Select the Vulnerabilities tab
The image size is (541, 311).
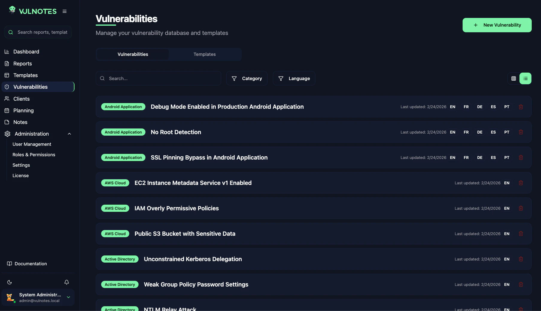[133, 54]
